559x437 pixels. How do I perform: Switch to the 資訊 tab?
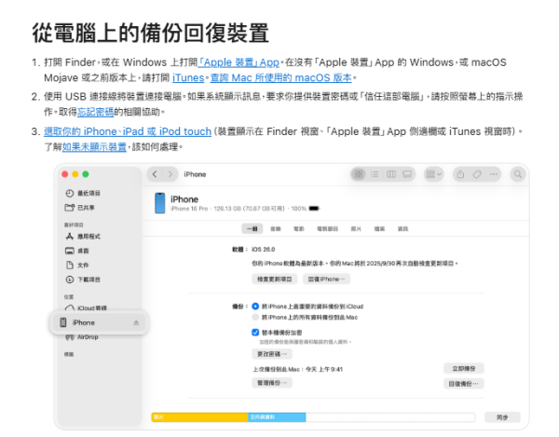pos(402,229)
